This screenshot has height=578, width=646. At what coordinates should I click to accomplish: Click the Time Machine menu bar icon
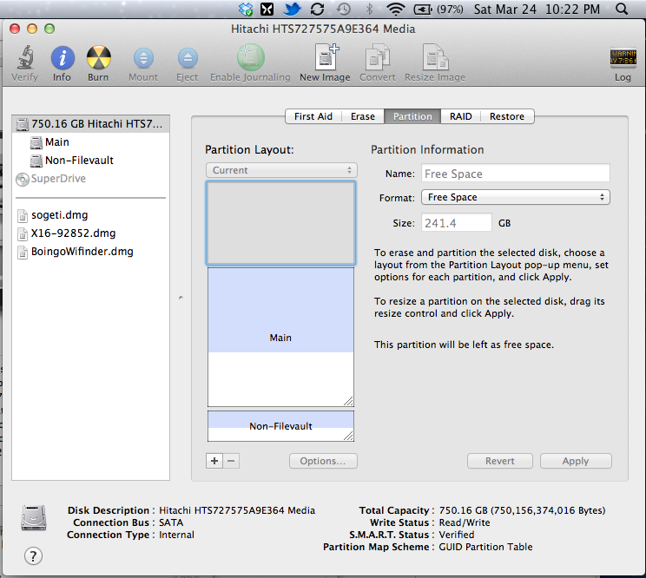pos(343,9)
